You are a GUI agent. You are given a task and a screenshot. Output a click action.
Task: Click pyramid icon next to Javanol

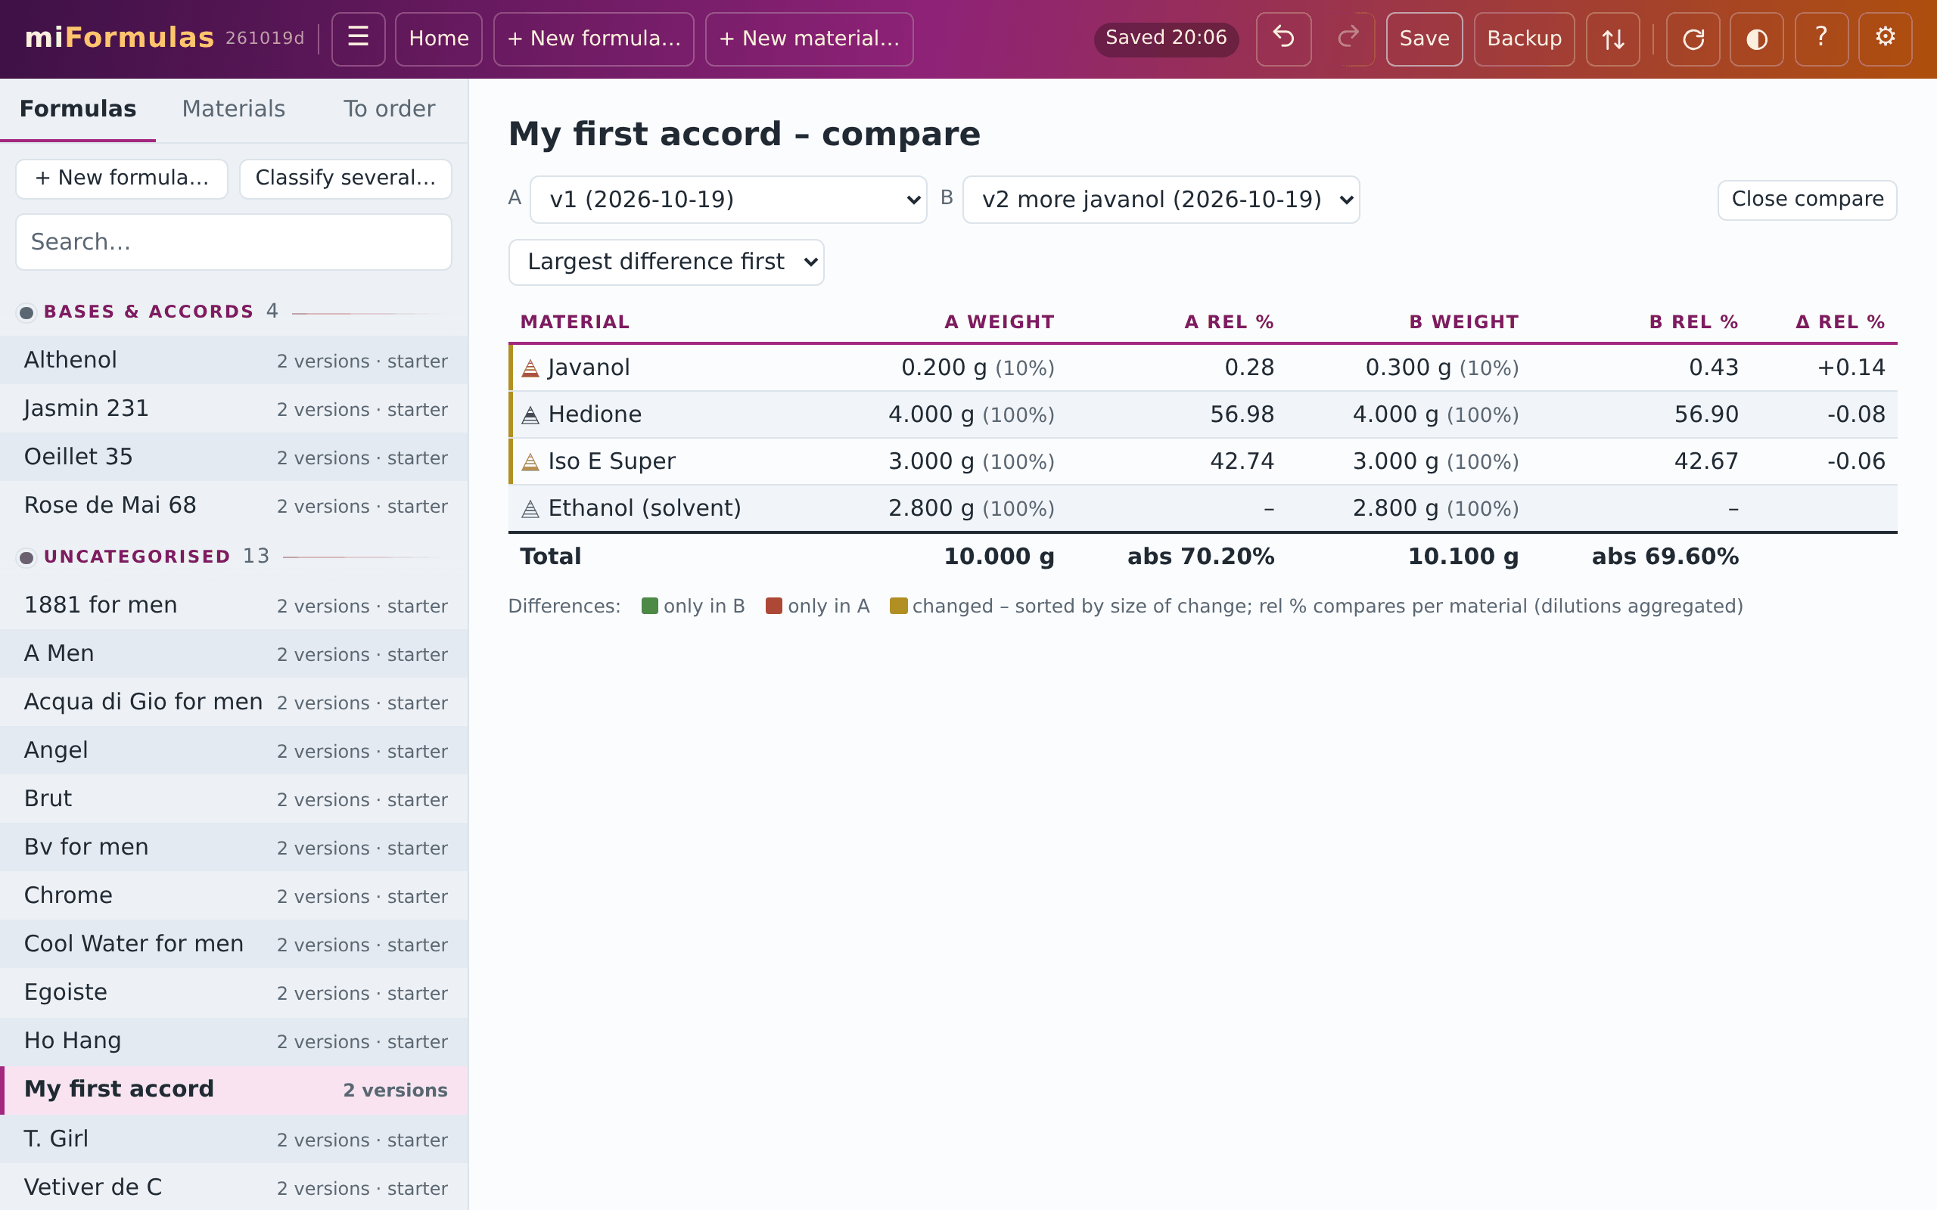tap(530, 368)
